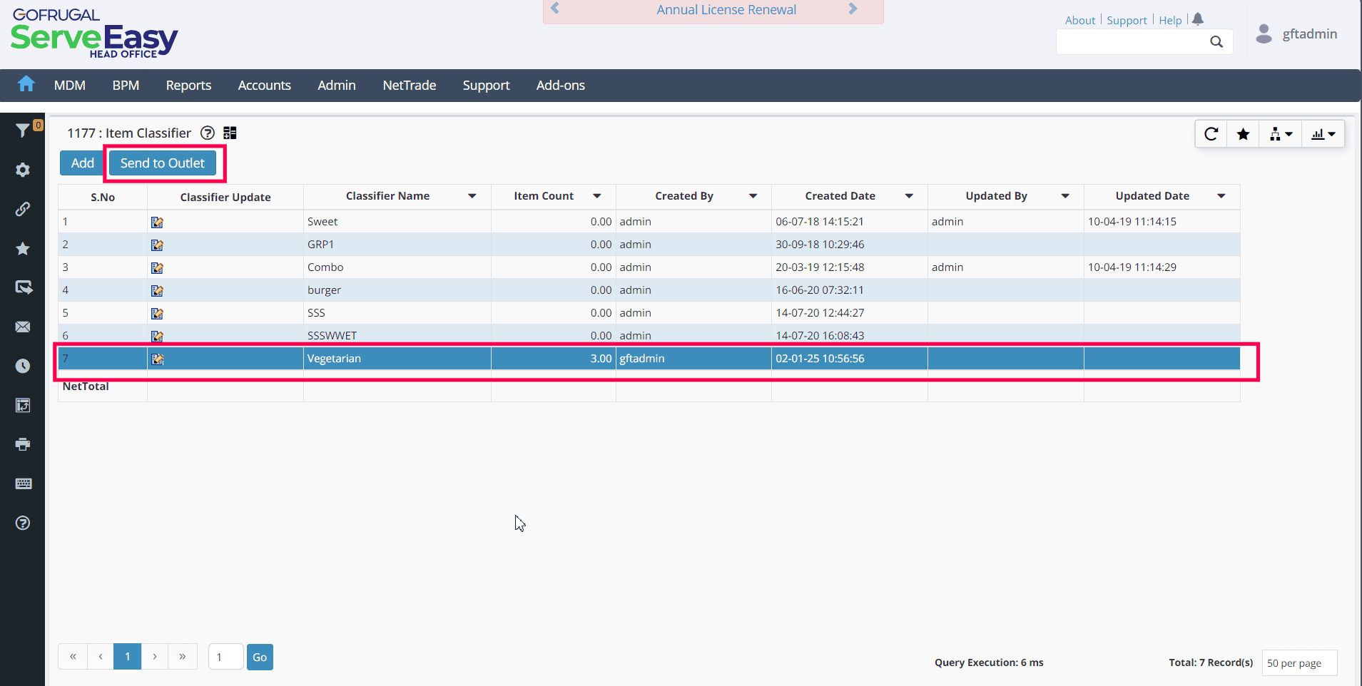Open the Help link

pos(1170,21)
